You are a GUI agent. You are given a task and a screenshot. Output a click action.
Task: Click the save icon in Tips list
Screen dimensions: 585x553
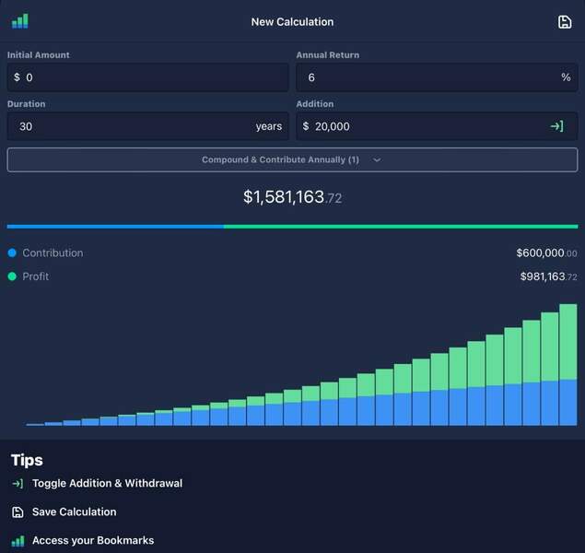(18, 512)
